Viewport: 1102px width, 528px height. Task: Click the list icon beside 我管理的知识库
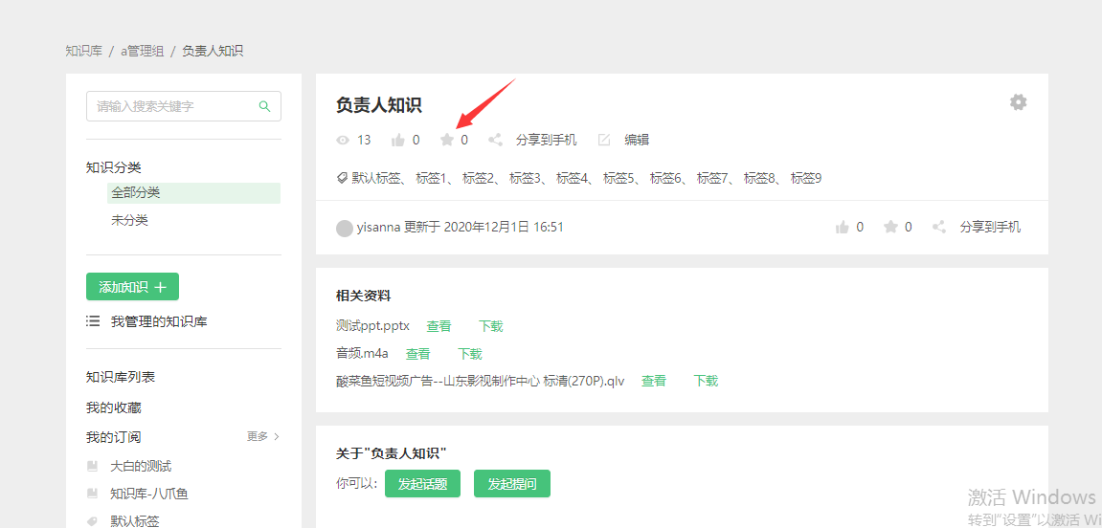93,321
